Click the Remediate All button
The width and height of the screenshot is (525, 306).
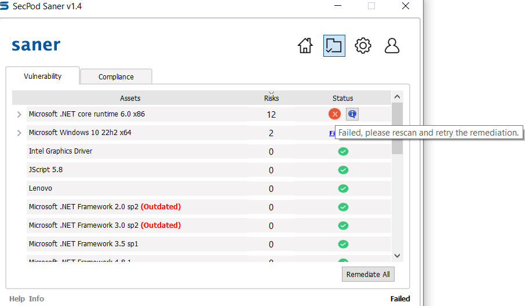coord(368,274)
